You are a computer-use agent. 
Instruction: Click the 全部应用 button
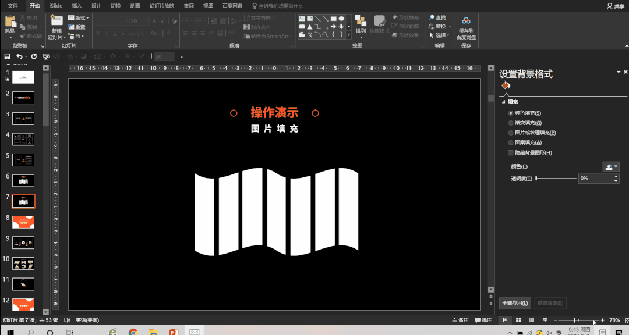tap(515, 303)
